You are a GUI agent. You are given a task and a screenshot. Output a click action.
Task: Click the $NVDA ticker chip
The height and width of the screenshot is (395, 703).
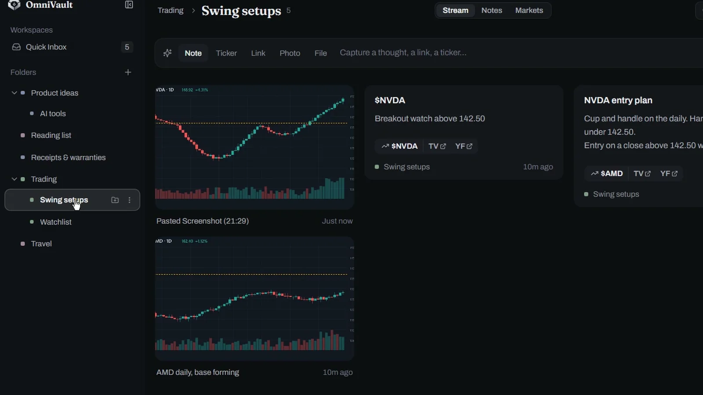(399, 146)
